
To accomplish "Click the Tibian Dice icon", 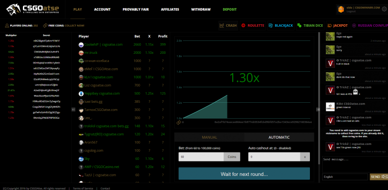I will [299, 26].
